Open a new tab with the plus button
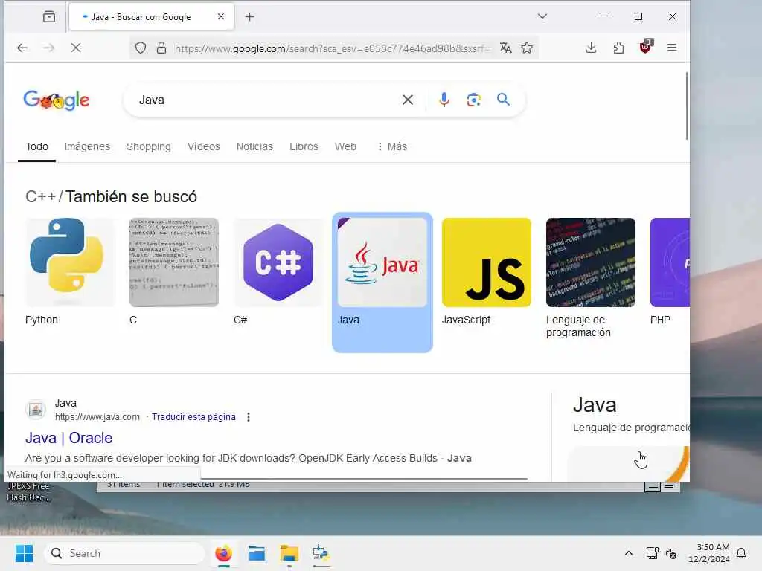Screen dimensions: 762x571 point(250,17)
